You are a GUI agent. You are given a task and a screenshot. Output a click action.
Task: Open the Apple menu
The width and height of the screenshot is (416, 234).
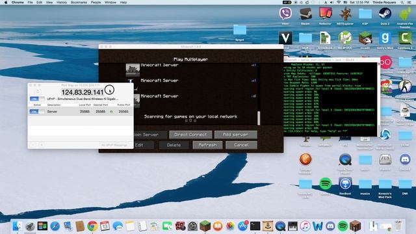click(6, 3)
